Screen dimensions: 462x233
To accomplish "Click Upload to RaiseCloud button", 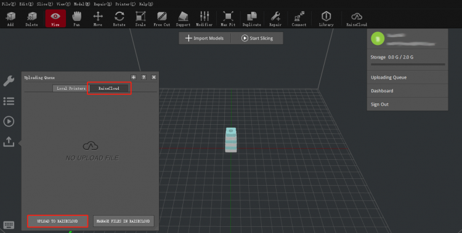I will tap(57, 221).
